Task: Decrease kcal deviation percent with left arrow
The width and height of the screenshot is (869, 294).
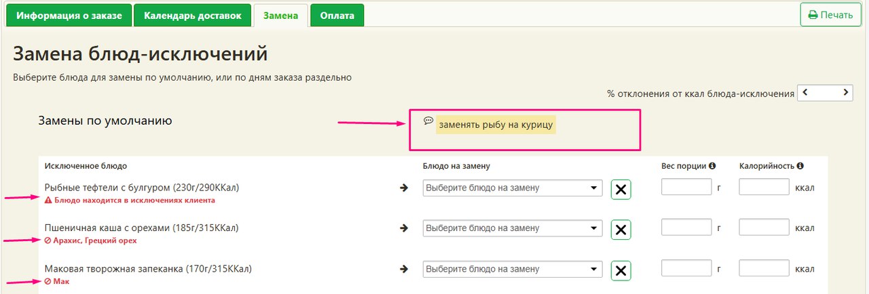Action: [805, 92]
